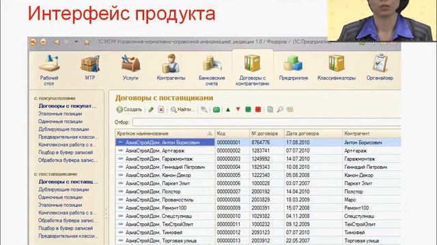Select row АзиаСтройДом, Гаражмонтаж
The image size is (437, 245).
258,159
